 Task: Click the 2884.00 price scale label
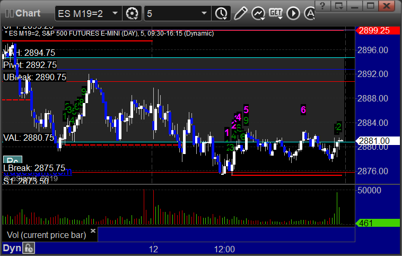373,123
